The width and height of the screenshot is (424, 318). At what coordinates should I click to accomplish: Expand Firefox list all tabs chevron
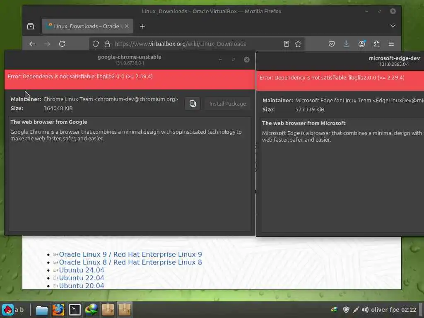click(393, 26)
